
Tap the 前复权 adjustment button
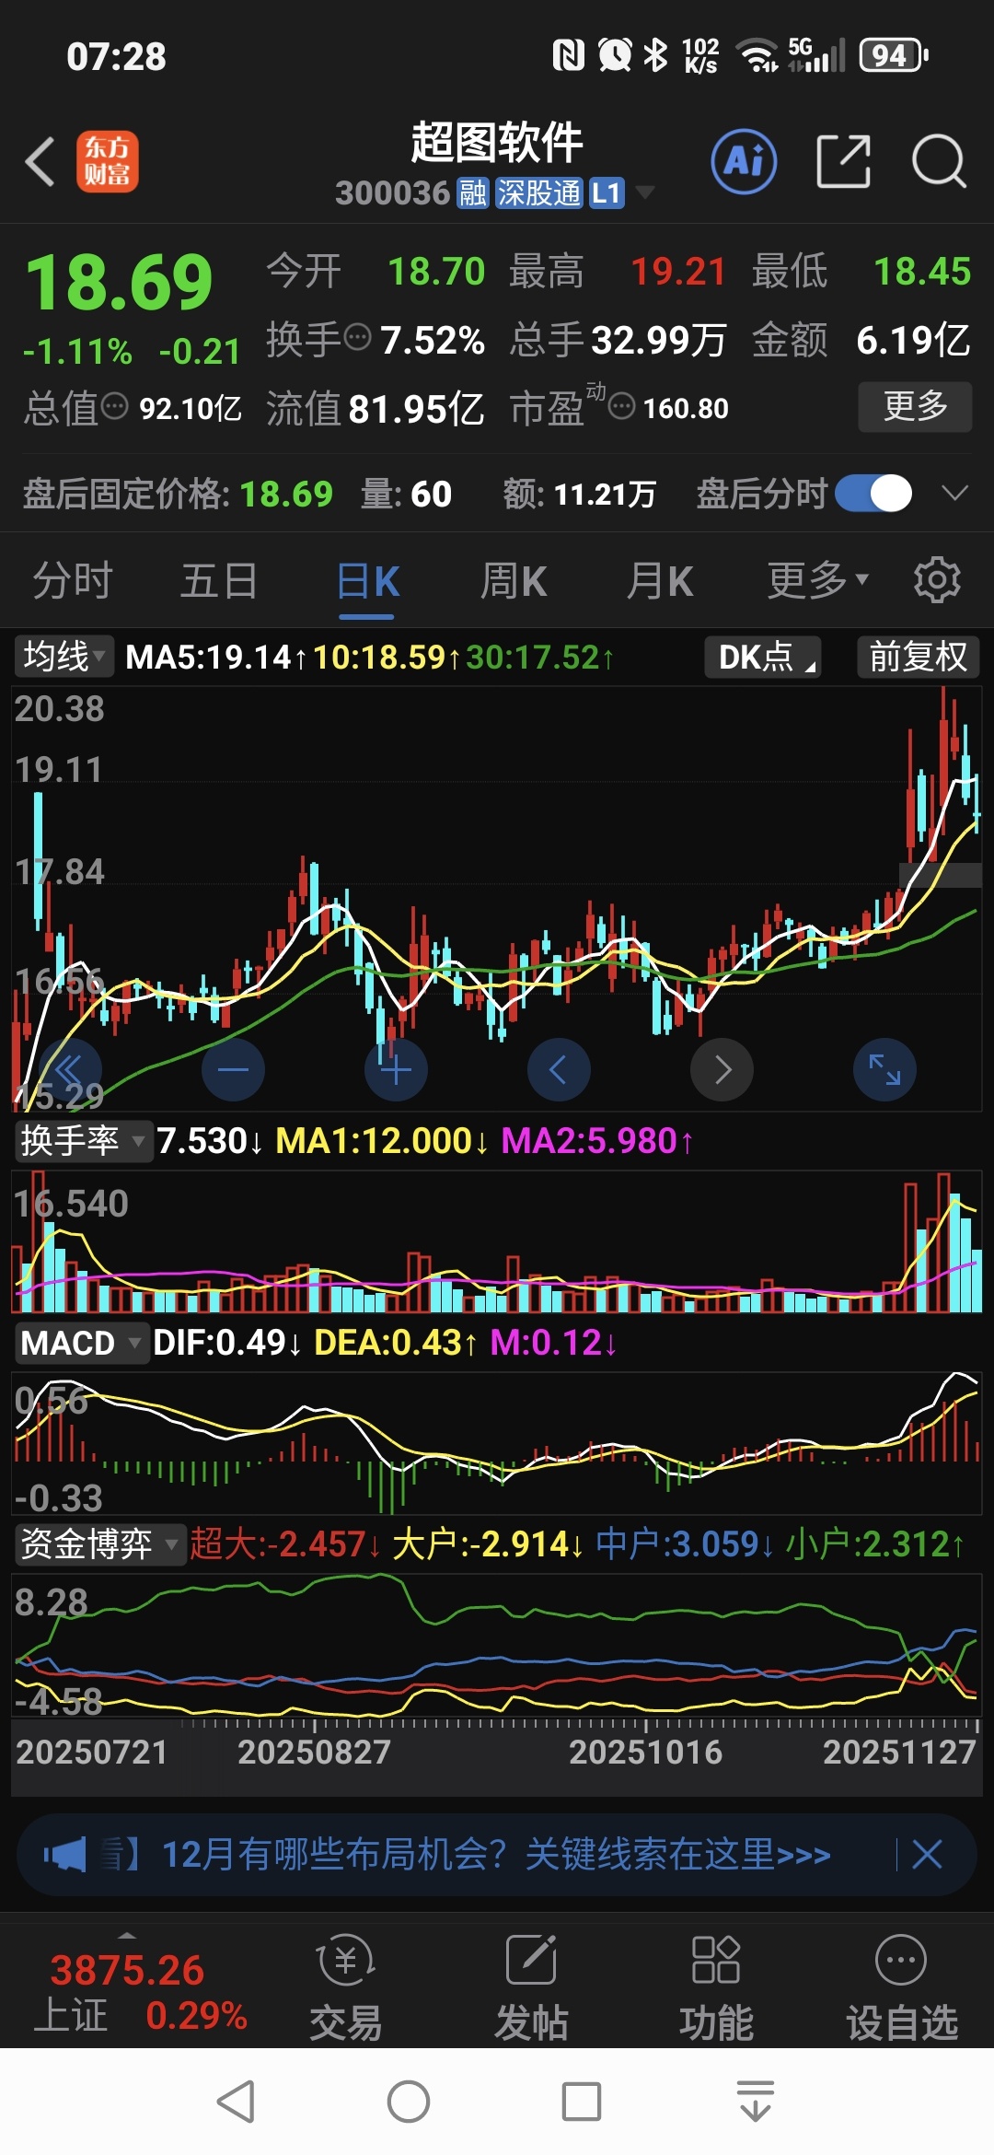pos(919,657)
